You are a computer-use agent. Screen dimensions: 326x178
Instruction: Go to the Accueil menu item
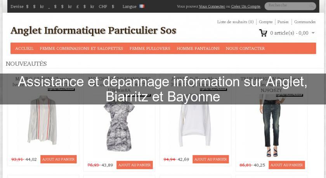click(x=24, y=48)
